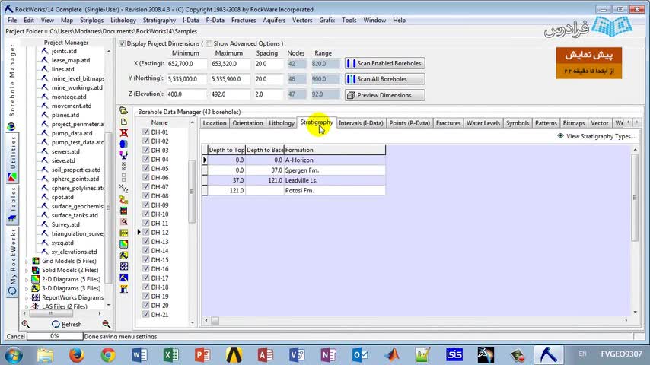
Task: Click the bottom derrick icon in borehole toolbar
Action: tap(123, 289)
